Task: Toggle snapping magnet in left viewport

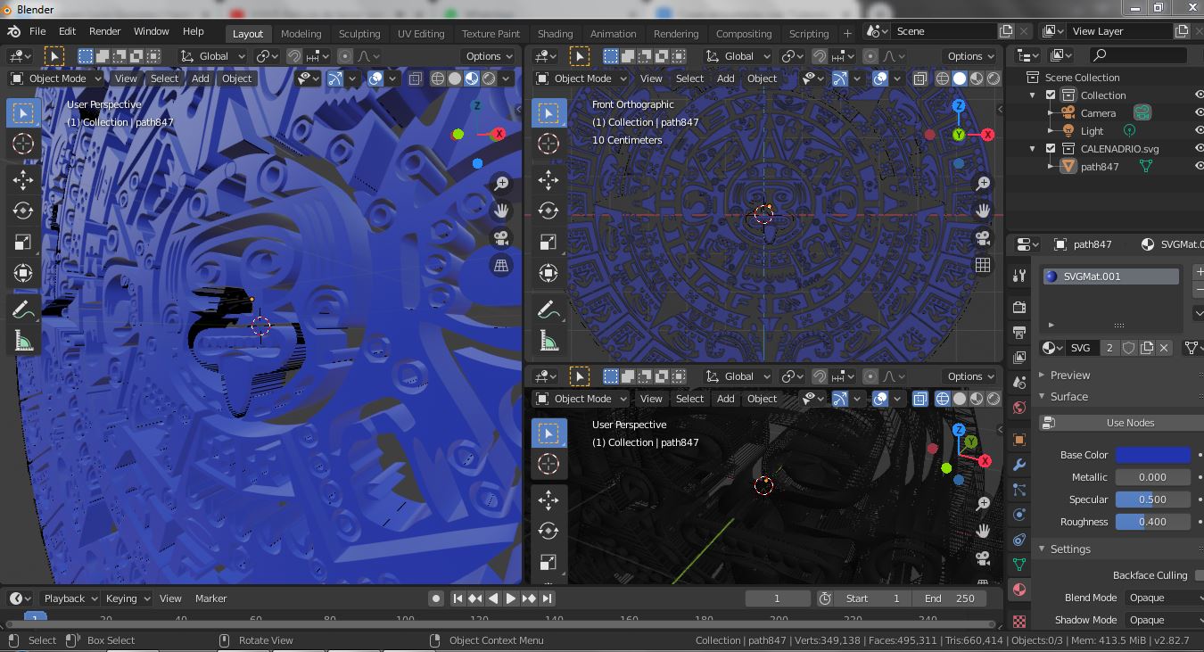Action: coord(295,56)
